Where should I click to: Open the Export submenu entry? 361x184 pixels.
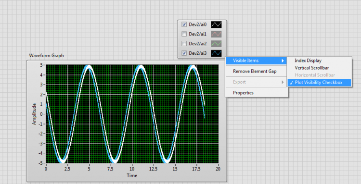[256, 82]
